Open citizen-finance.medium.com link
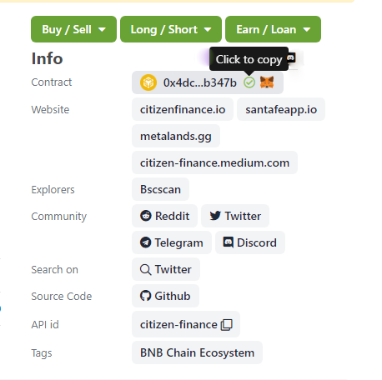Screen dimensions: 382x380 click(x=214, y=162)
